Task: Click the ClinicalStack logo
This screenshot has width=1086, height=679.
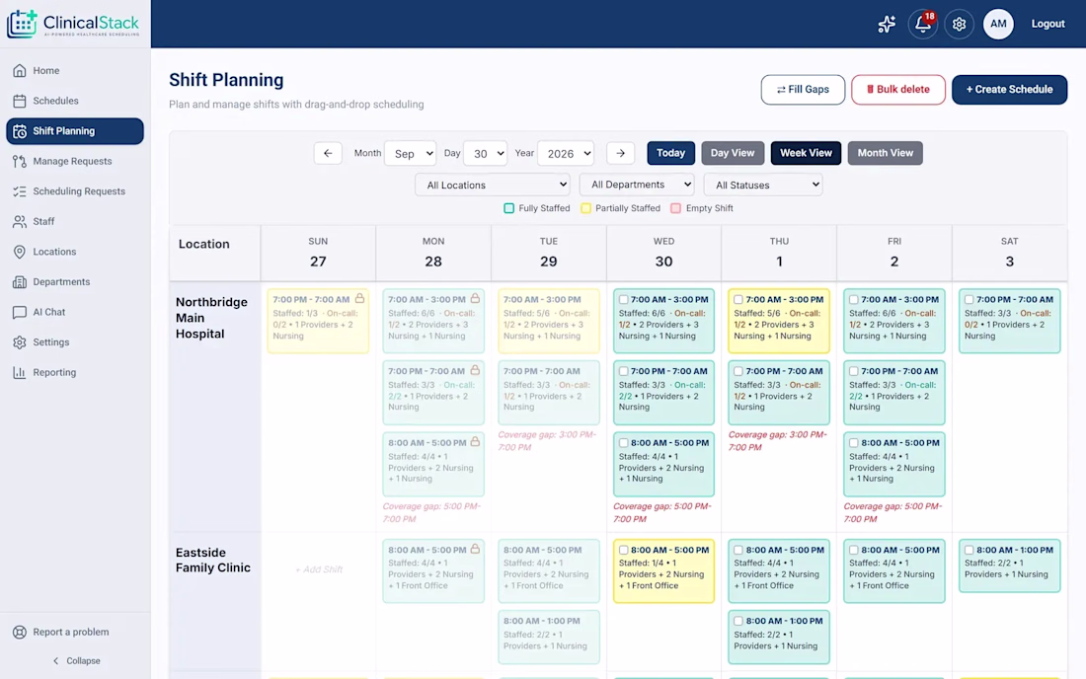Action: (x=73, y=25)
